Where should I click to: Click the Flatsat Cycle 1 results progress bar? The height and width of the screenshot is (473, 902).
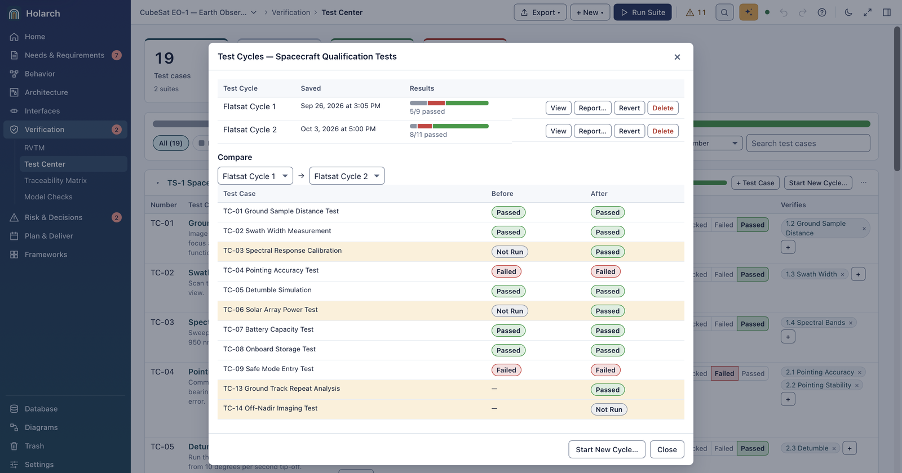449,103
